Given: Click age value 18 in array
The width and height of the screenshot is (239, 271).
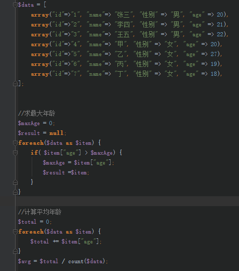Looking at the screenshot, I should (x=214, y=74).
